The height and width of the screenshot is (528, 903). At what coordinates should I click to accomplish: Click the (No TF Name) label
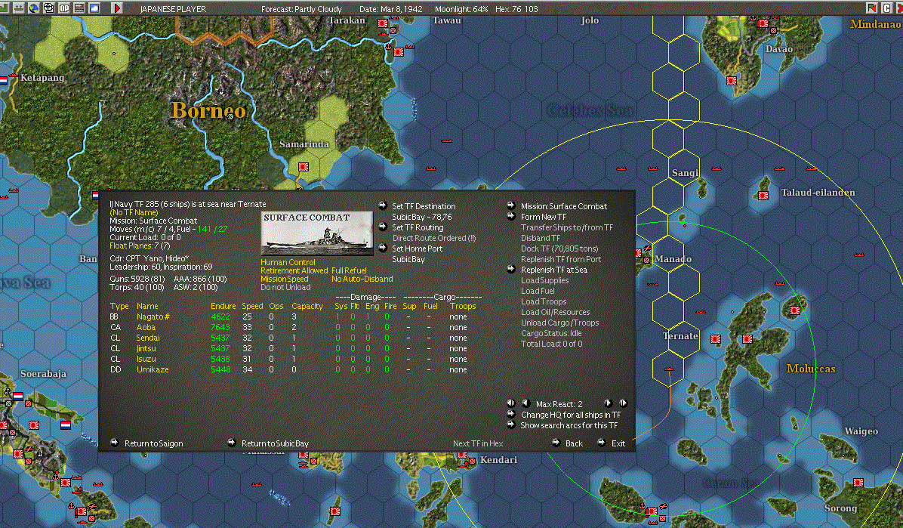[x=134, y=212]
